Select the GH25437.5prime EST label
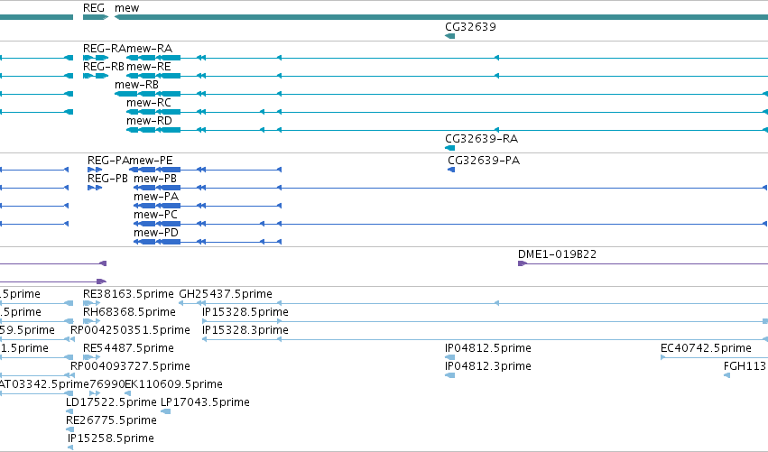Image resolution: width=768 pixels, height=452 pixels. [x=226, y=294]
